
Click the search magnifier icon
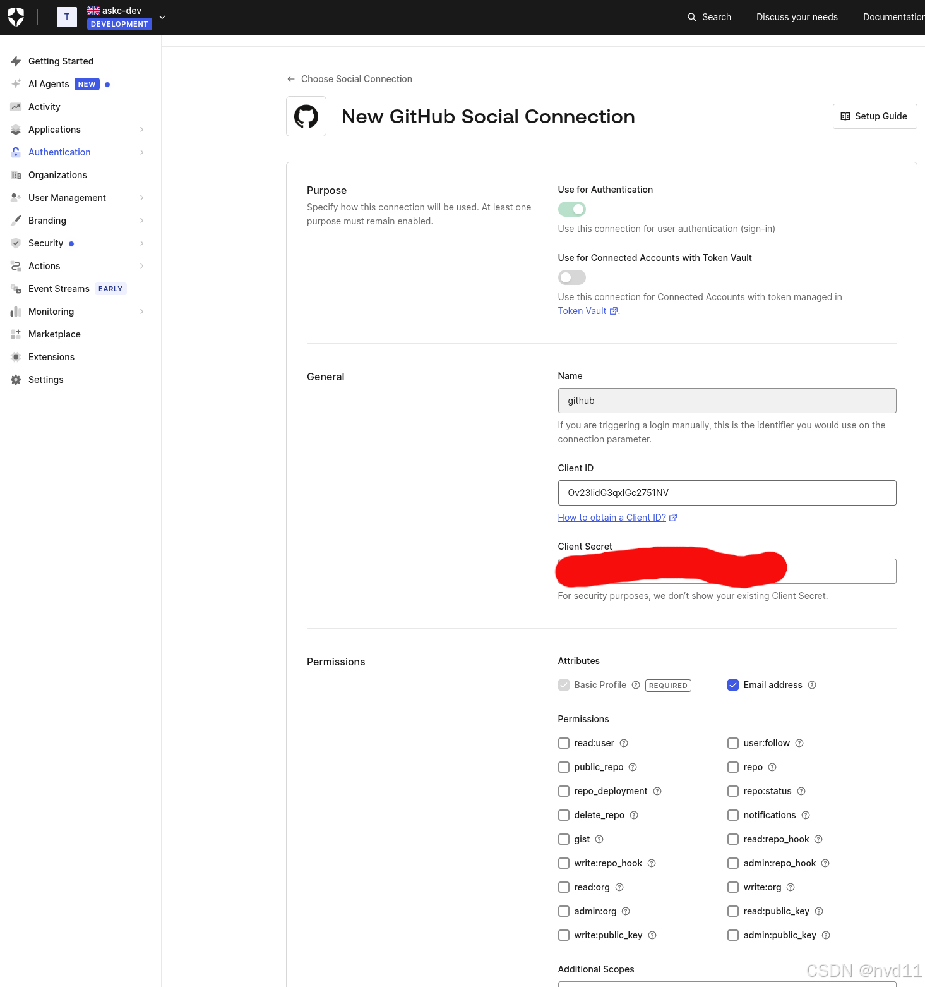(x=692, y=17)
